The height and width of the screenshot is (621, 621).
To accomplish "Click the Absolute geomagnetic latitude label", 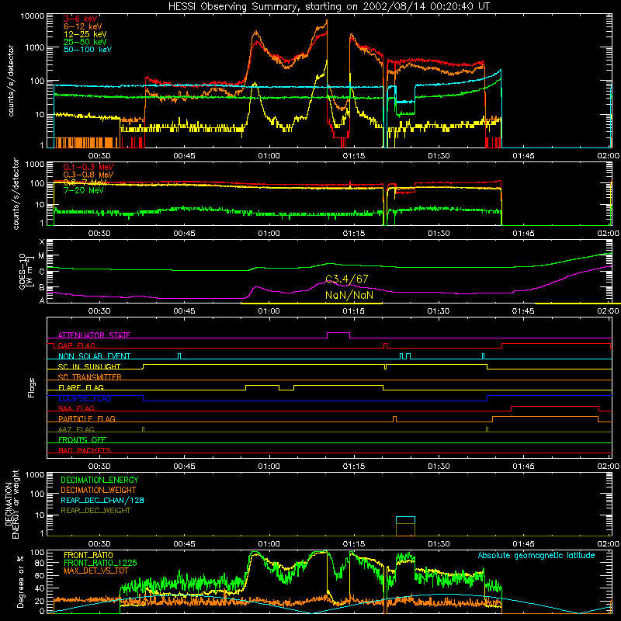I will [536, 556].
